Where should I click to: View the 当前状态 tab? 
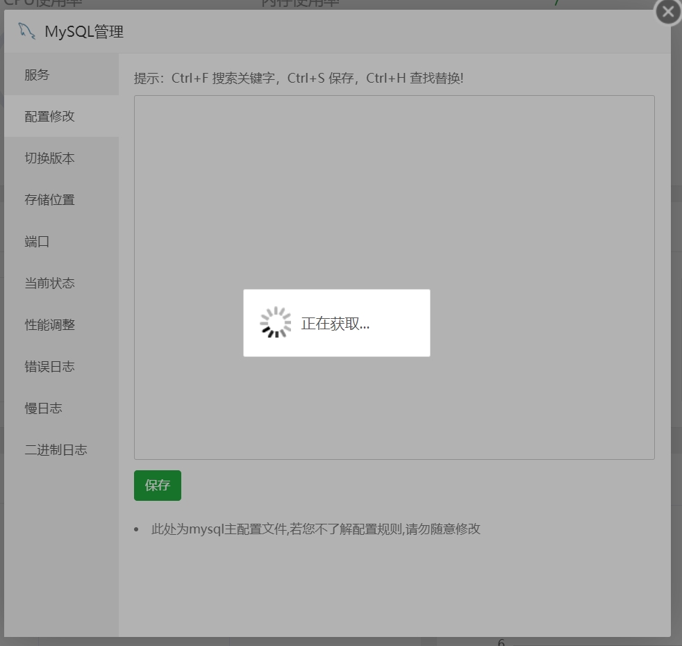(61, 283)
